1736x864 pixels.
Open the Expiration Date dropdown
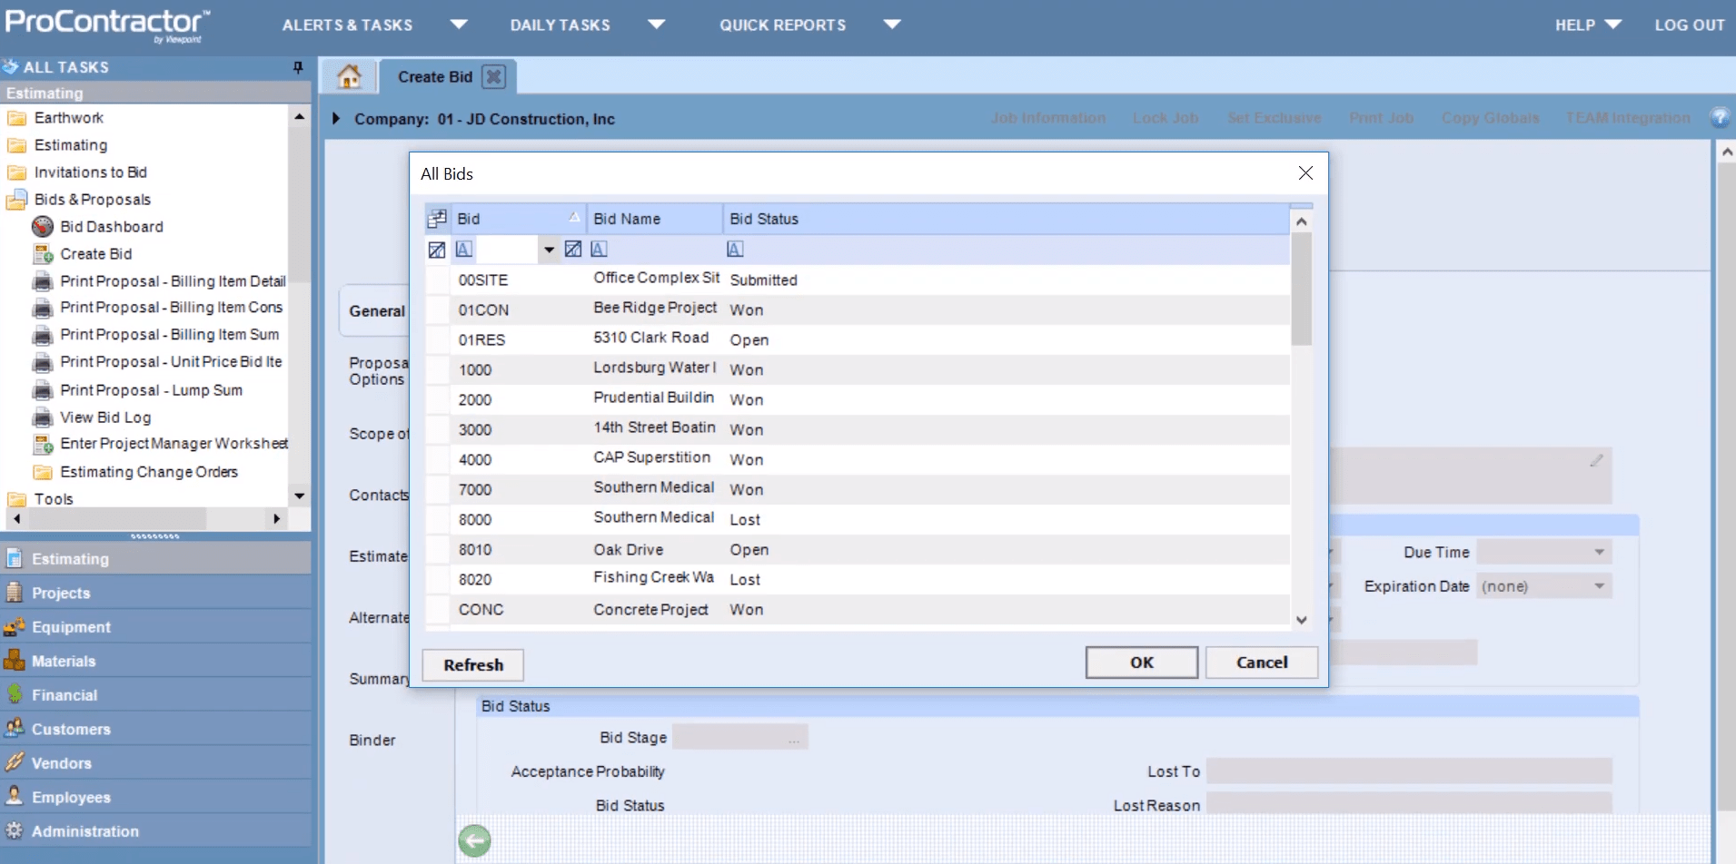tap(1599, 586)
